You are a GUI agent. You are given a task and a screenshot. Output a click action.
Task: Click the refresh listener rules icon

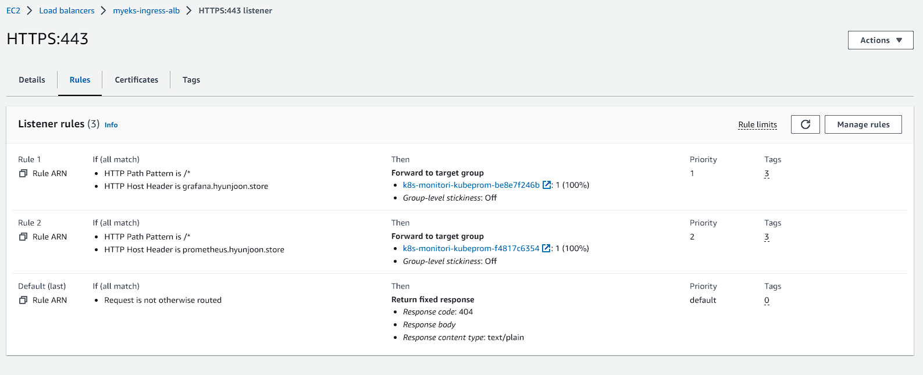805,124
